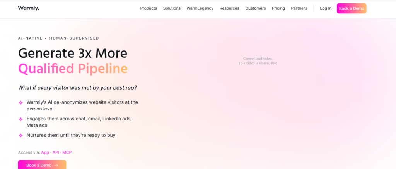Click sparkle icon beside de-anonymizes bullet
Screen dimensions: 396x169
tap(21, 103)
